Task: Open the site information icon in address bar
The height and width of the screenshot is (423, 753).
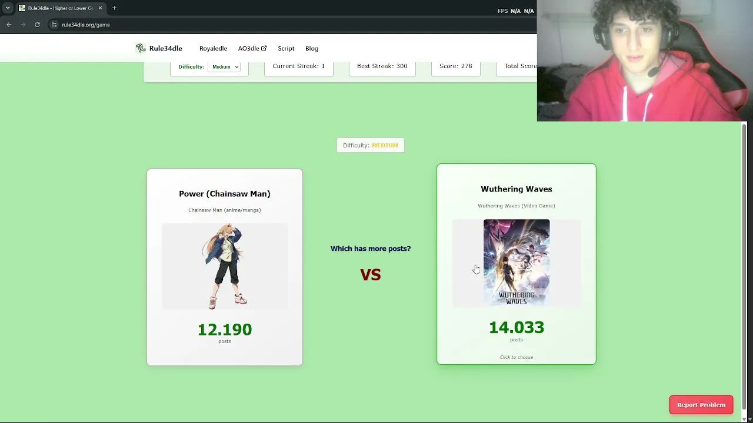Action: 54,25
